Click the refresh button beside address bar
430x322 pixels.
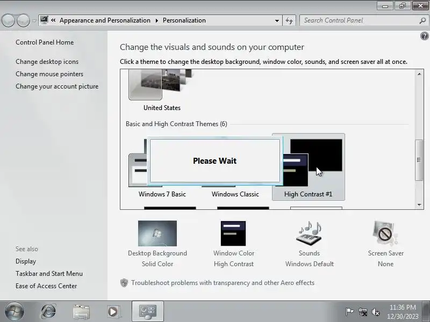[x=289, y=20]
